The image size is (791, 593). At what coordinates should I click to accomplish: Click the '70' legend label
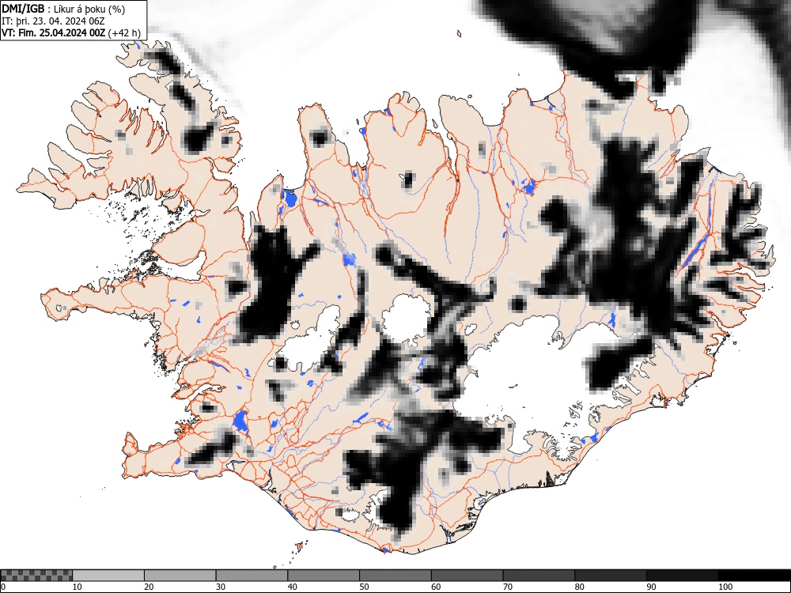pos(507,587)
